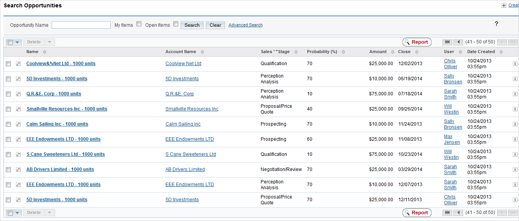Show details popup for S Cane Sweeteners Ltd row
The image size is (519, 221).
(x=515, y=154)
